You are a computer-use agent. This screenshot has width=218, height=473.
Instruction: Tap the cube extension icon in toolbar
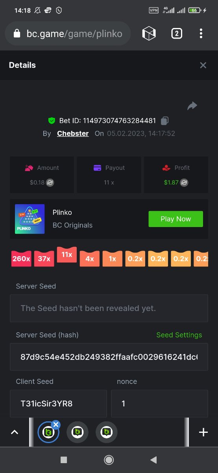pyautogui.click(x=149, y=34)
